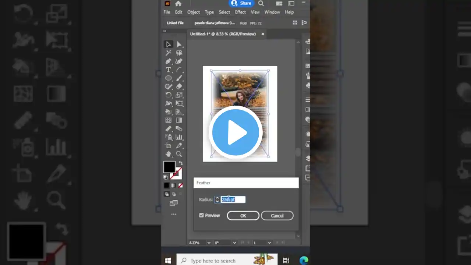471x265 pixels.
Task: Click the large blue play button
Action: point(235,132)
